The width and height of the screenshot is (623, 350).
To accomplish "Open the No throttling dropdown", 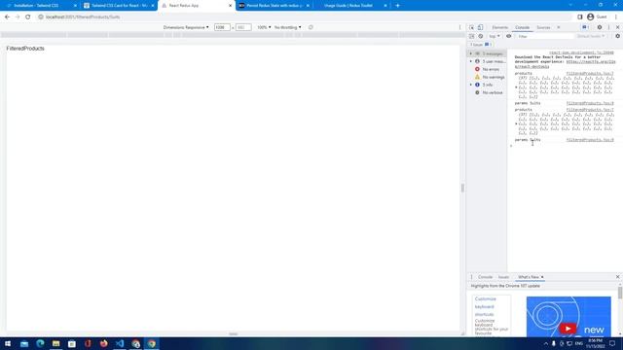I will [x=288, y=27].
